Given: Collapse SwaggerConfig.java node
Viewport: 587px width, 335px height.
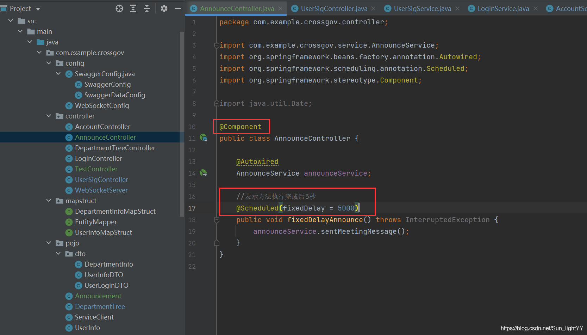Looking at the screenshot, I should (58, 74).
